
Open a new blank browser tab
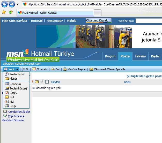click(x=98, y=13)
